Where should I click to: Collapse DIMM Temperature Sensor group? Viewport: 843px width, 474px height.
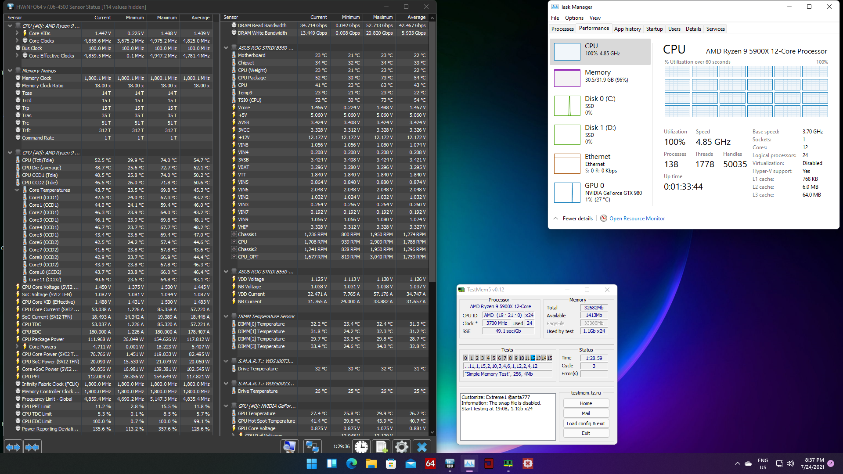tap(226, 316)
